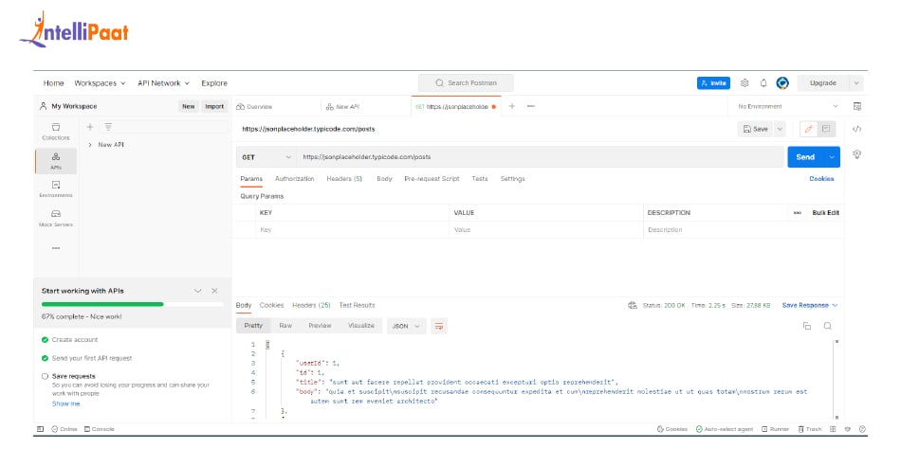Add a new request tab with plus
901x466 pixels.
(511, 106)
